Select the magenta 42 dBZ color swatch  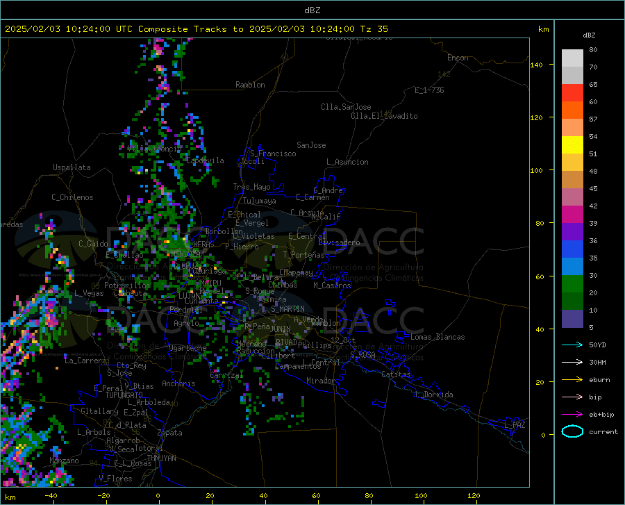click(x=572, y=215)
